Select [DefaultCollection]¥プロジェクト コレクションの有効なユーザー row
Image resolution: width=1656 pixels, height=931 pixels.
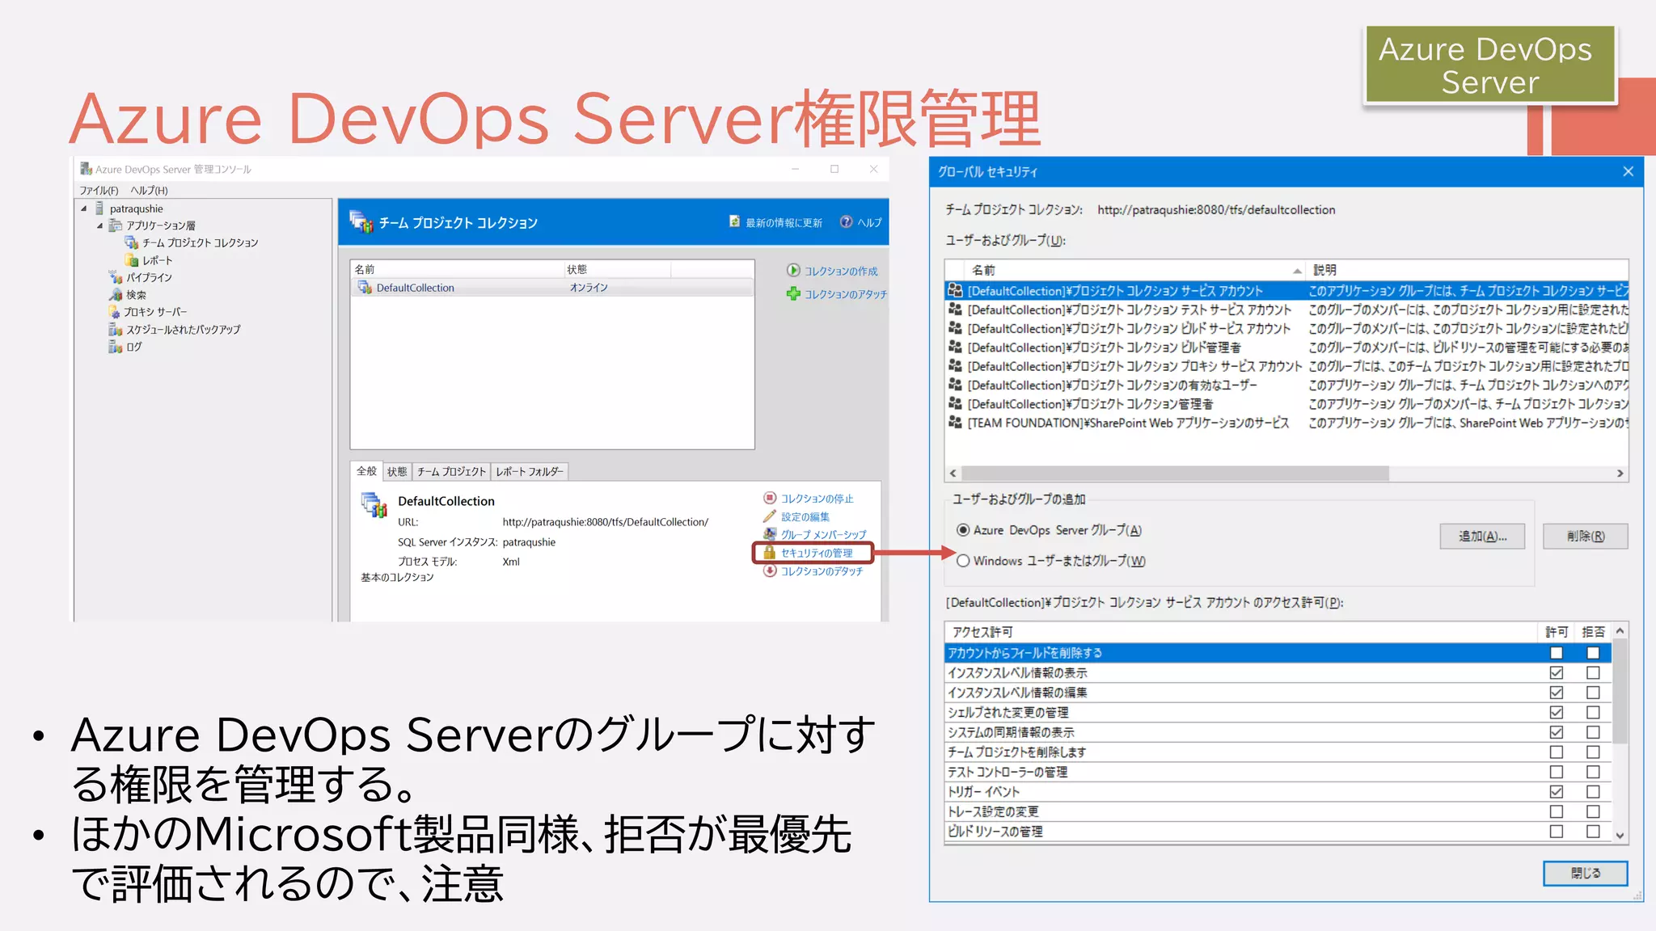tap(1286, 385)
